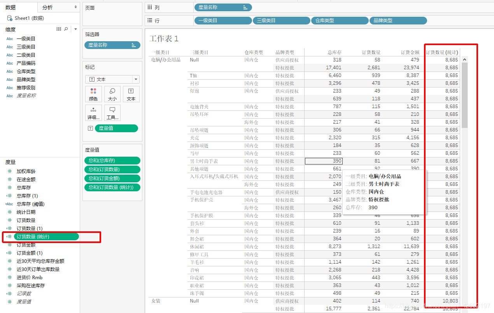Click the 订货金额 column header in the table
494x313 pixels.
click(x=410, y=52)
